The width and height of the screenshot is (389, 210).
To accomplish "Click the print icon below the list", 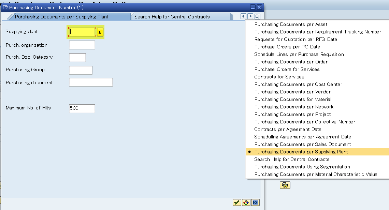I will pos(285,185).
